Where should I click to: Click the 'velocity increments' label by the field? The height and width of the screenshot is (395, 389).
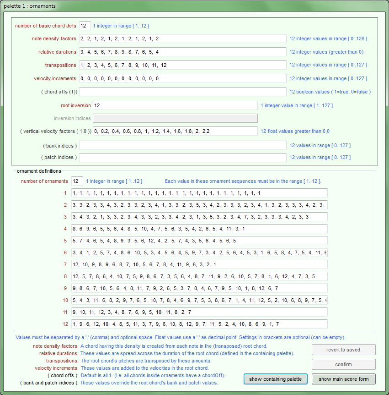55,78
